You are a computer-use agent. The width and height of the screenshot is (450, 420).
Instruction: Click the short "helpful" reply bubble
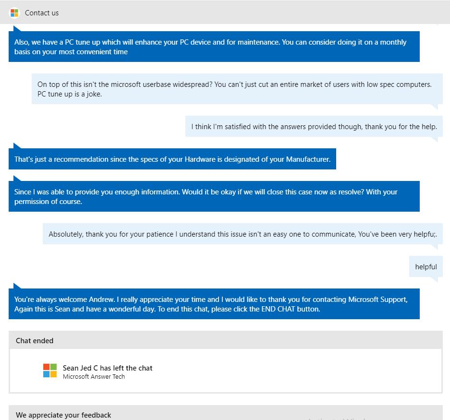(426, 267)
